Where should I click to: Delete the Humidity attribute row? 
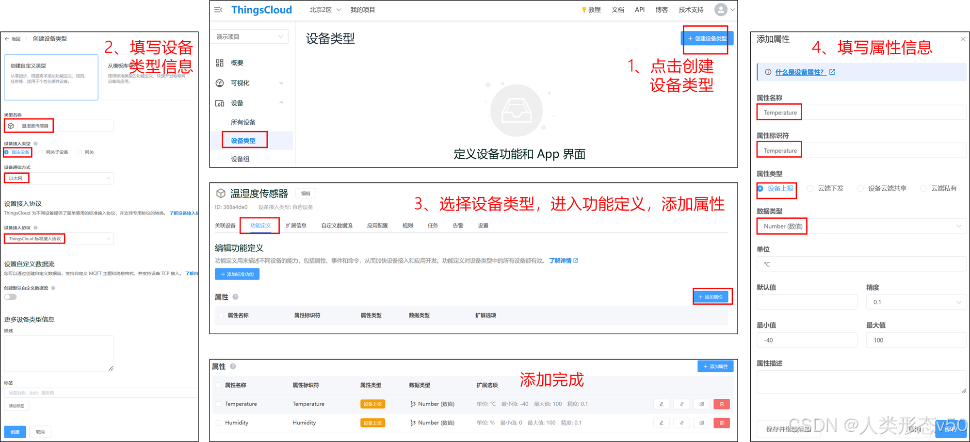click(722, 423)
